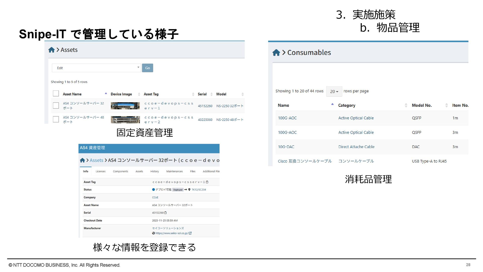
Task: Sort by the Category column sort arrows
Action: tap(406, 105)
